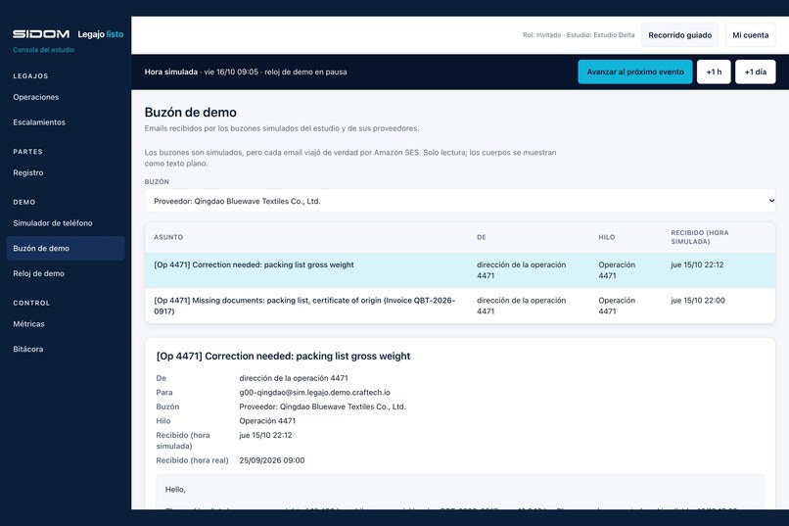Click the HILO column header

pyautogui.click(x=606, y=237)
